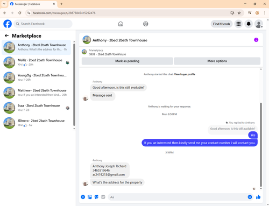
Task: Click Anthony's avatar in chat header
Action: [87, 40]
